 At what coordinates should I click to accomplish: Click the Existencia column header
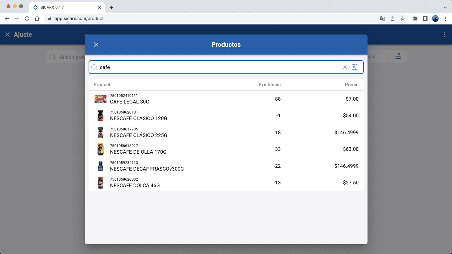270,85
